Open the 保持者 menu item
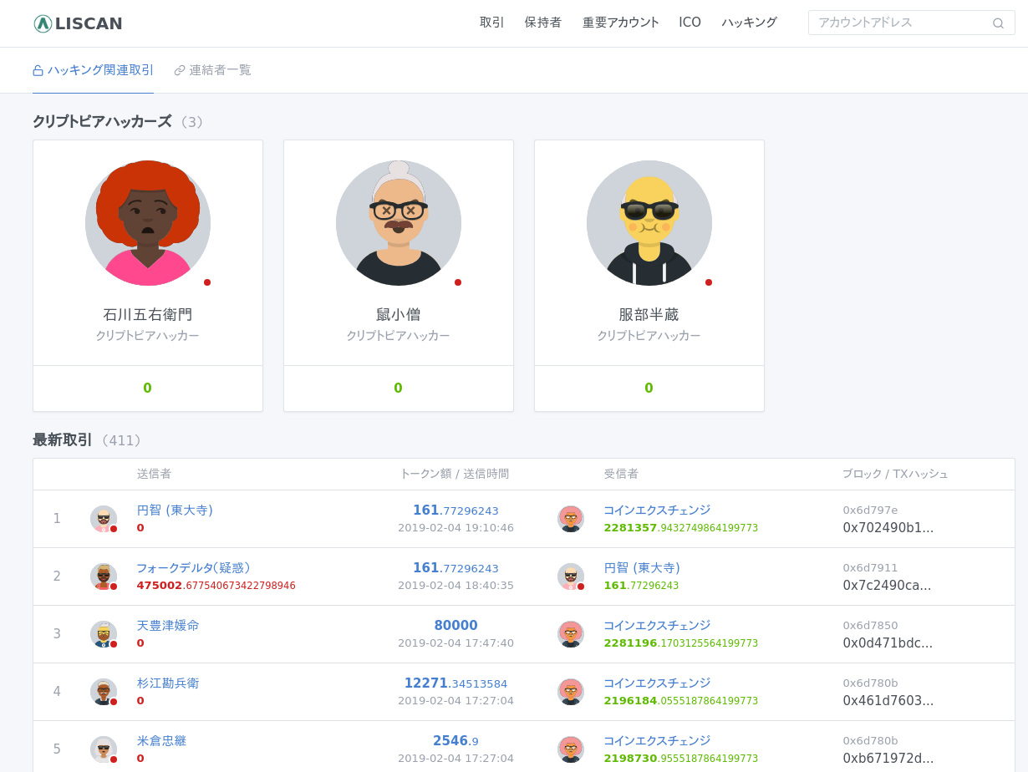Screen dimensions: 1028x772 543,23
